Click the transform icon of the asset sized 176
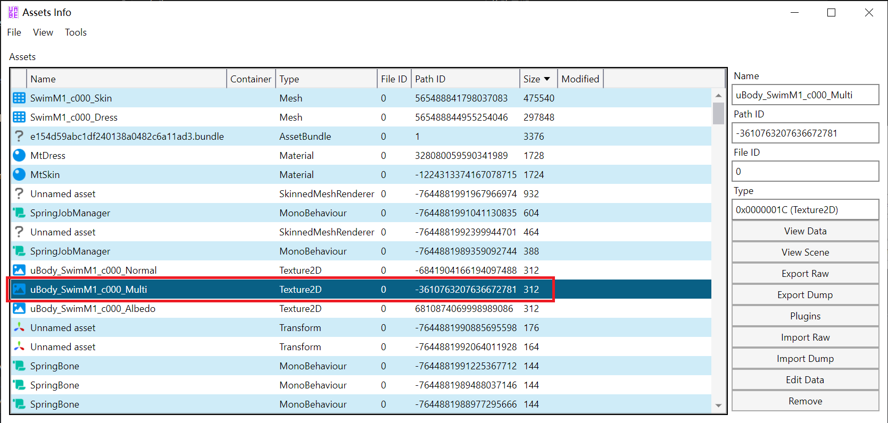This screenshot has height=423, width=888. (19, 327)
